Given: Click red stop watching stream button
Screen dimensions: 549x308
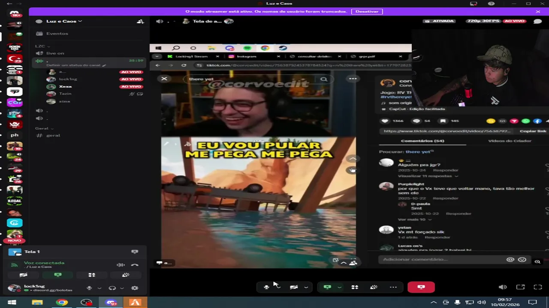Looking at the screenshot, I should click(x=421, y=287).
